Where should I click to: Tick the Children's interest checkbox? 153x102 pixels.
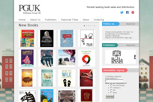(111, 88)
